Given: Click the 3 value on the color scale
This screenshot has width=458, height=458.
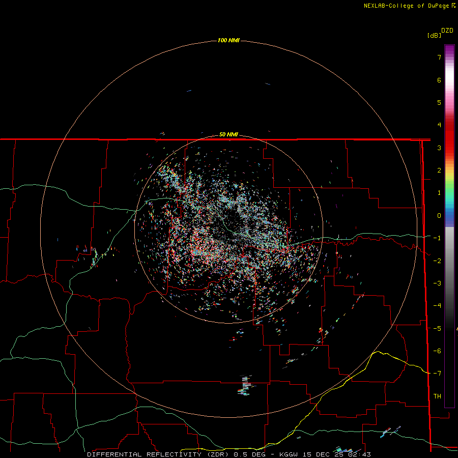Looking at the screenshot, I should click(x=439, y=148).
